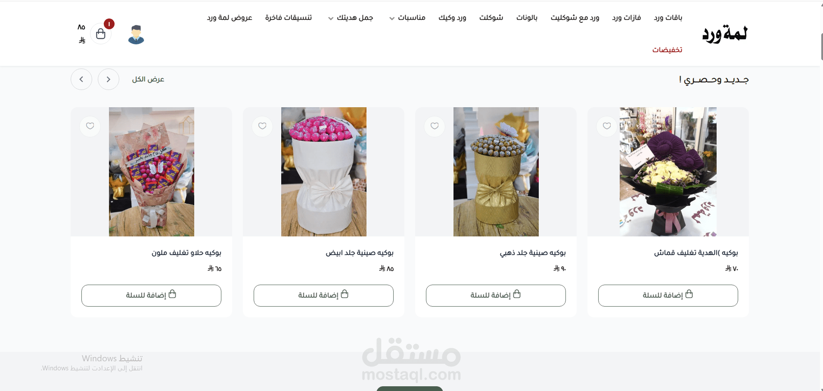
Task: Go to previous products with left arrow
Action: tap(81, 79)
